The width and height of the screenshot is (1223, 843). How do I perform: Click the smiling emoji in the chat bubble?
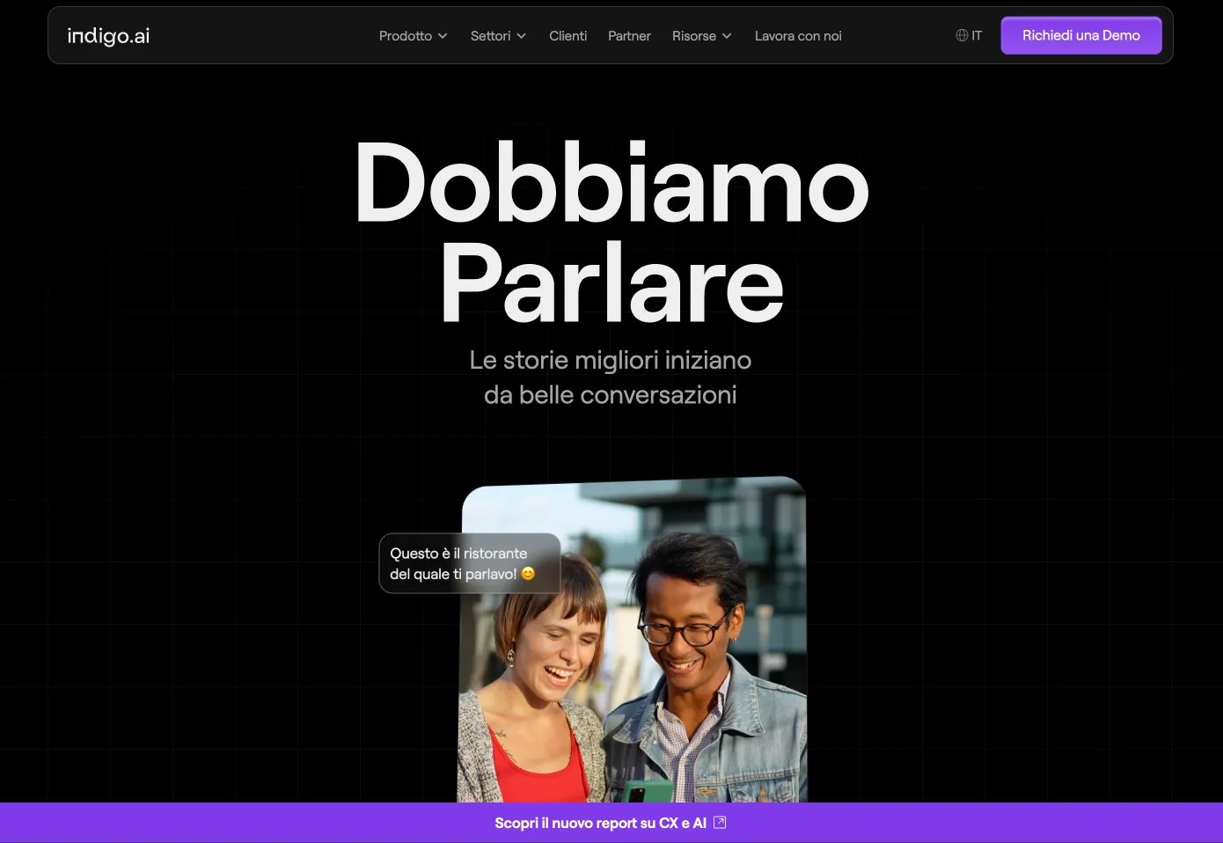pos(528,573)
